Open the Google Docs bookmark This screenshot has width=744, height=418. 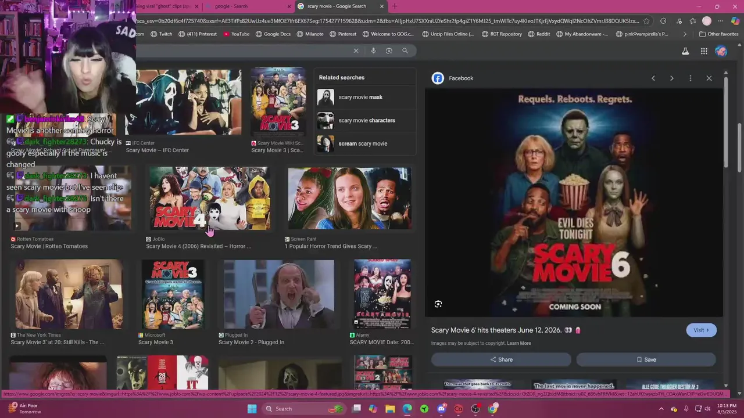(273, 34)
